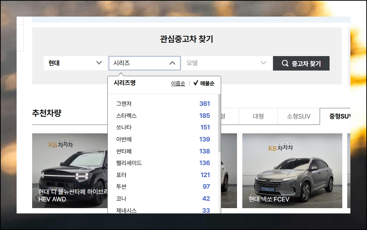This screenshot has width=367, height=230.
Task: Click the 185 count next to 스타렉스
Action: click(205, 116)
